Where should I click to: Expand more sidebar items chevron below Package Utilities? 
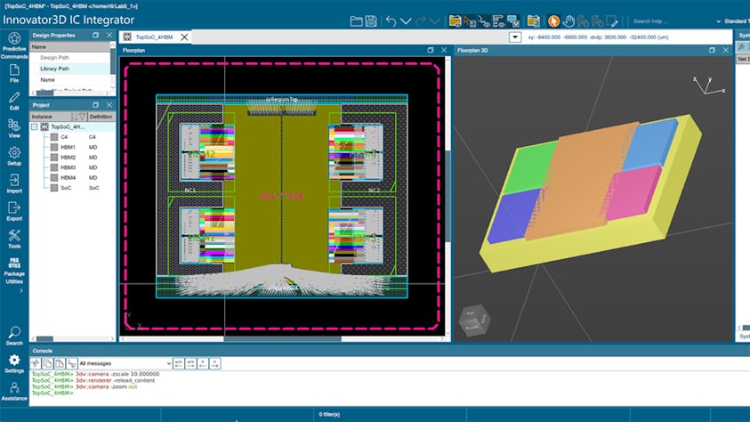20,290
